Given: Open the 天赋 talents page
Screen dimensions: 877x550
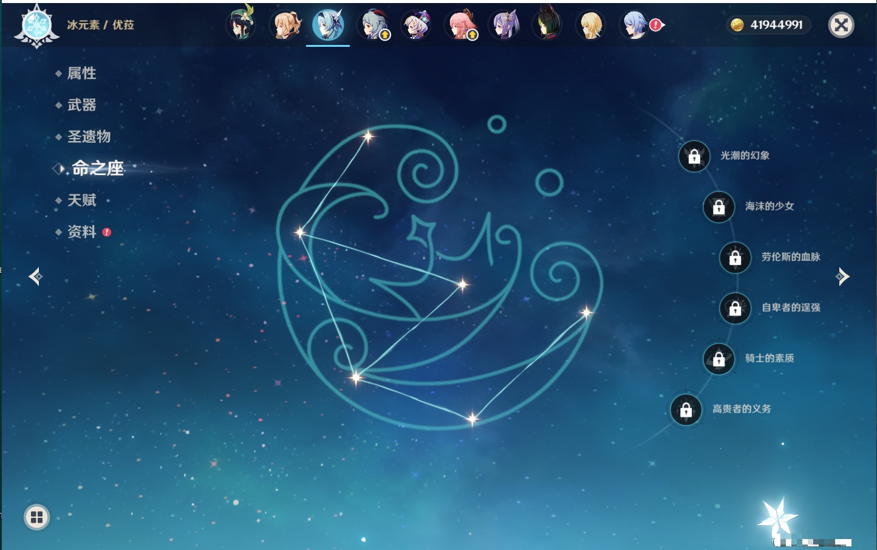Looking at the screenshot, I should [81, 200].
